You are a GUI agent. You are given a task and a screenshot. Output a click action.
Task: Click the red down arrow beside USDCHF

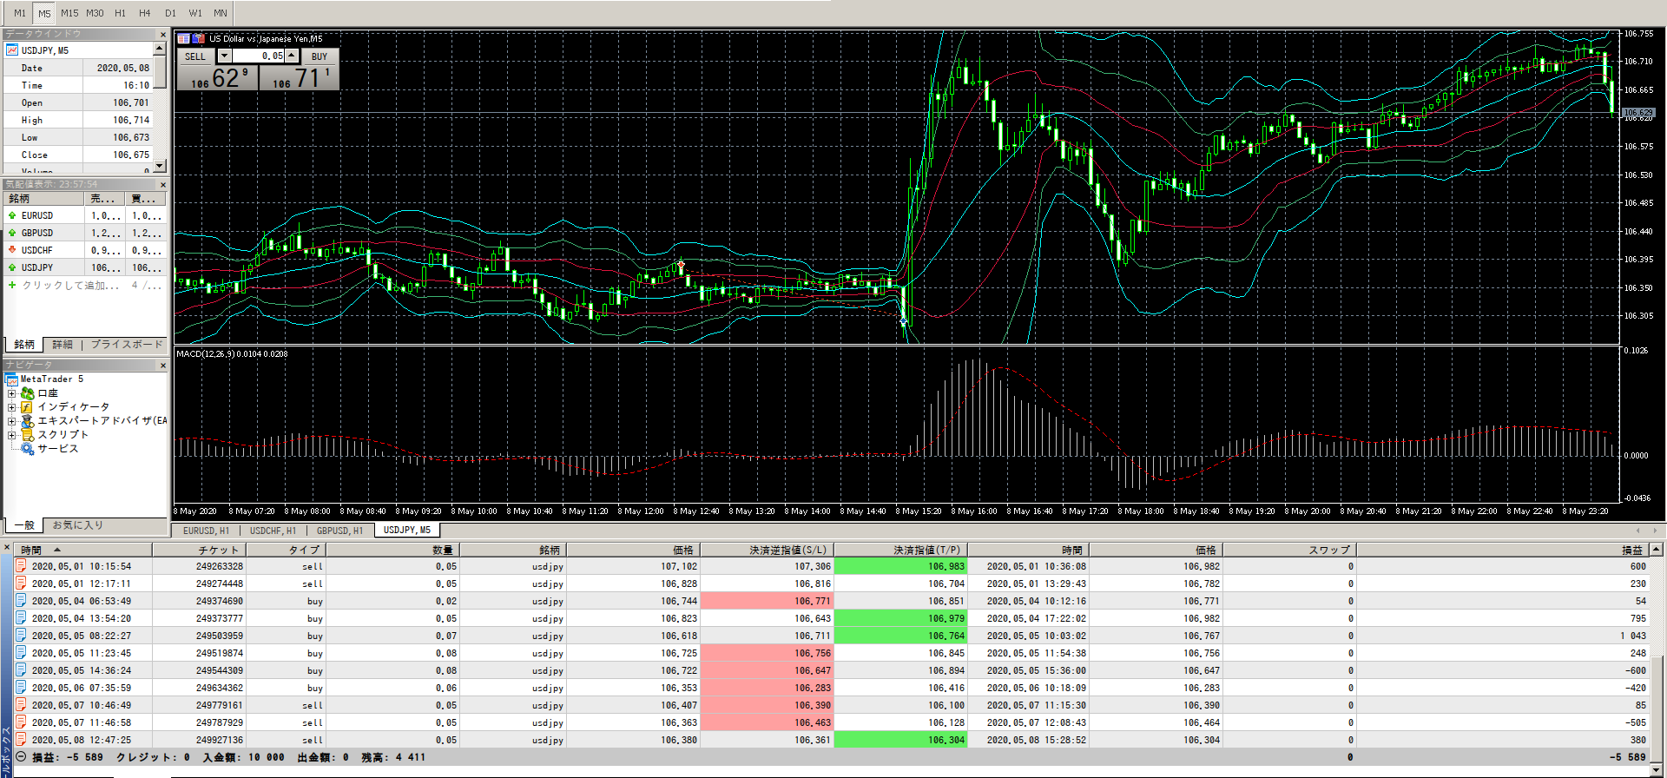click(x=12, y=250)
